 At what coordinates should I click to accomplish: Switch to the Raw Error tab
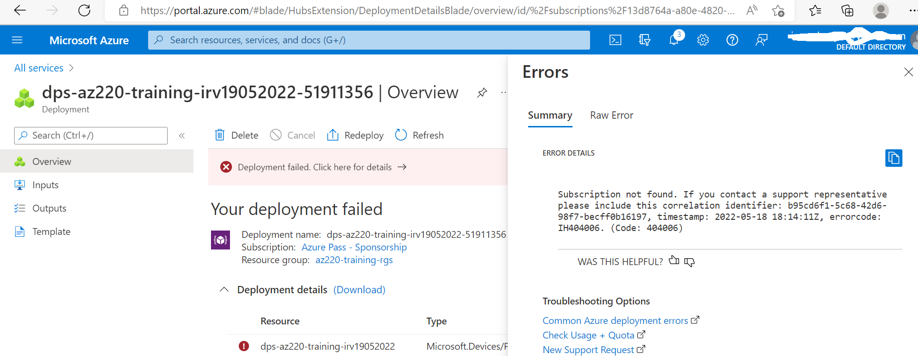coord(612,115)
